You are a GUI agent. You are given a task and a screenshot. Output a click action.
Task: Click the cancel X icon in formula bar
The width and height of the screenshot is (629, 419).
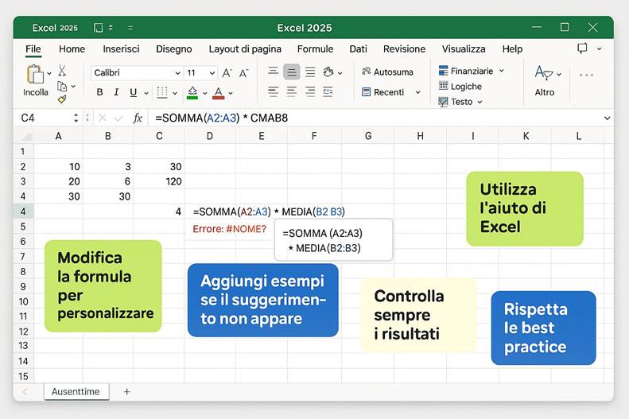(x=103, y=118)
